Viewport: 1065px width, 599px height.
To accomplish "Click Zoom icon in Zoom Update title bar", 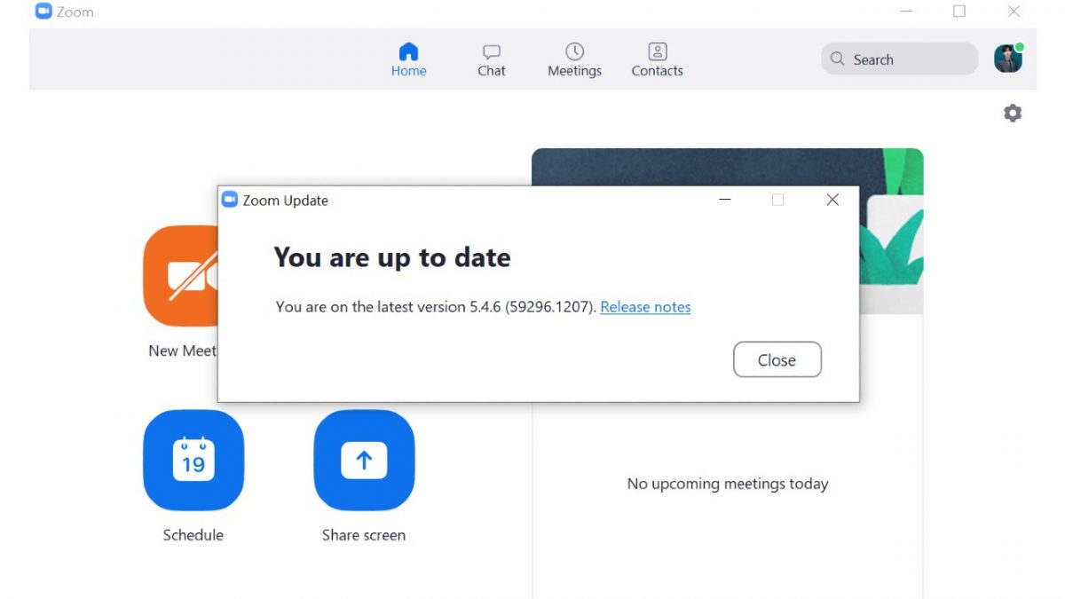I will 230,200.
